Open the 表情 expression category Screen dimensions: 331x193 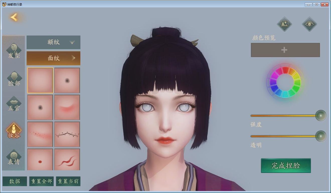tap(14, 157)
